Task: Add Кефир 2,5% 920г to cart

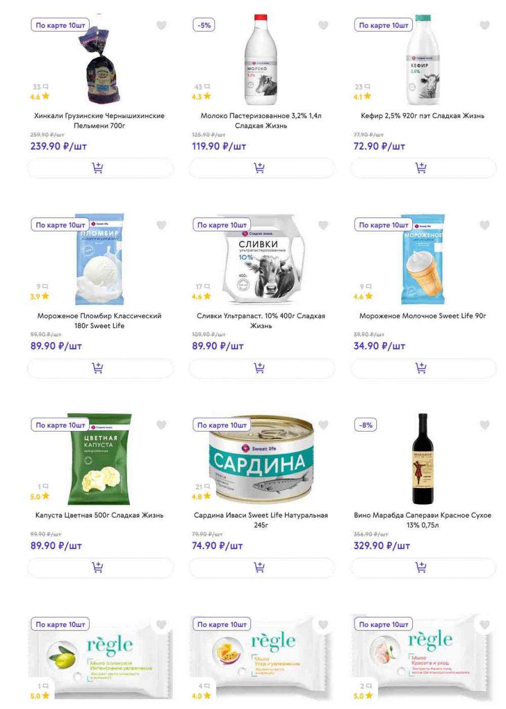Action: pyautogui.click(x=423, y=168)
